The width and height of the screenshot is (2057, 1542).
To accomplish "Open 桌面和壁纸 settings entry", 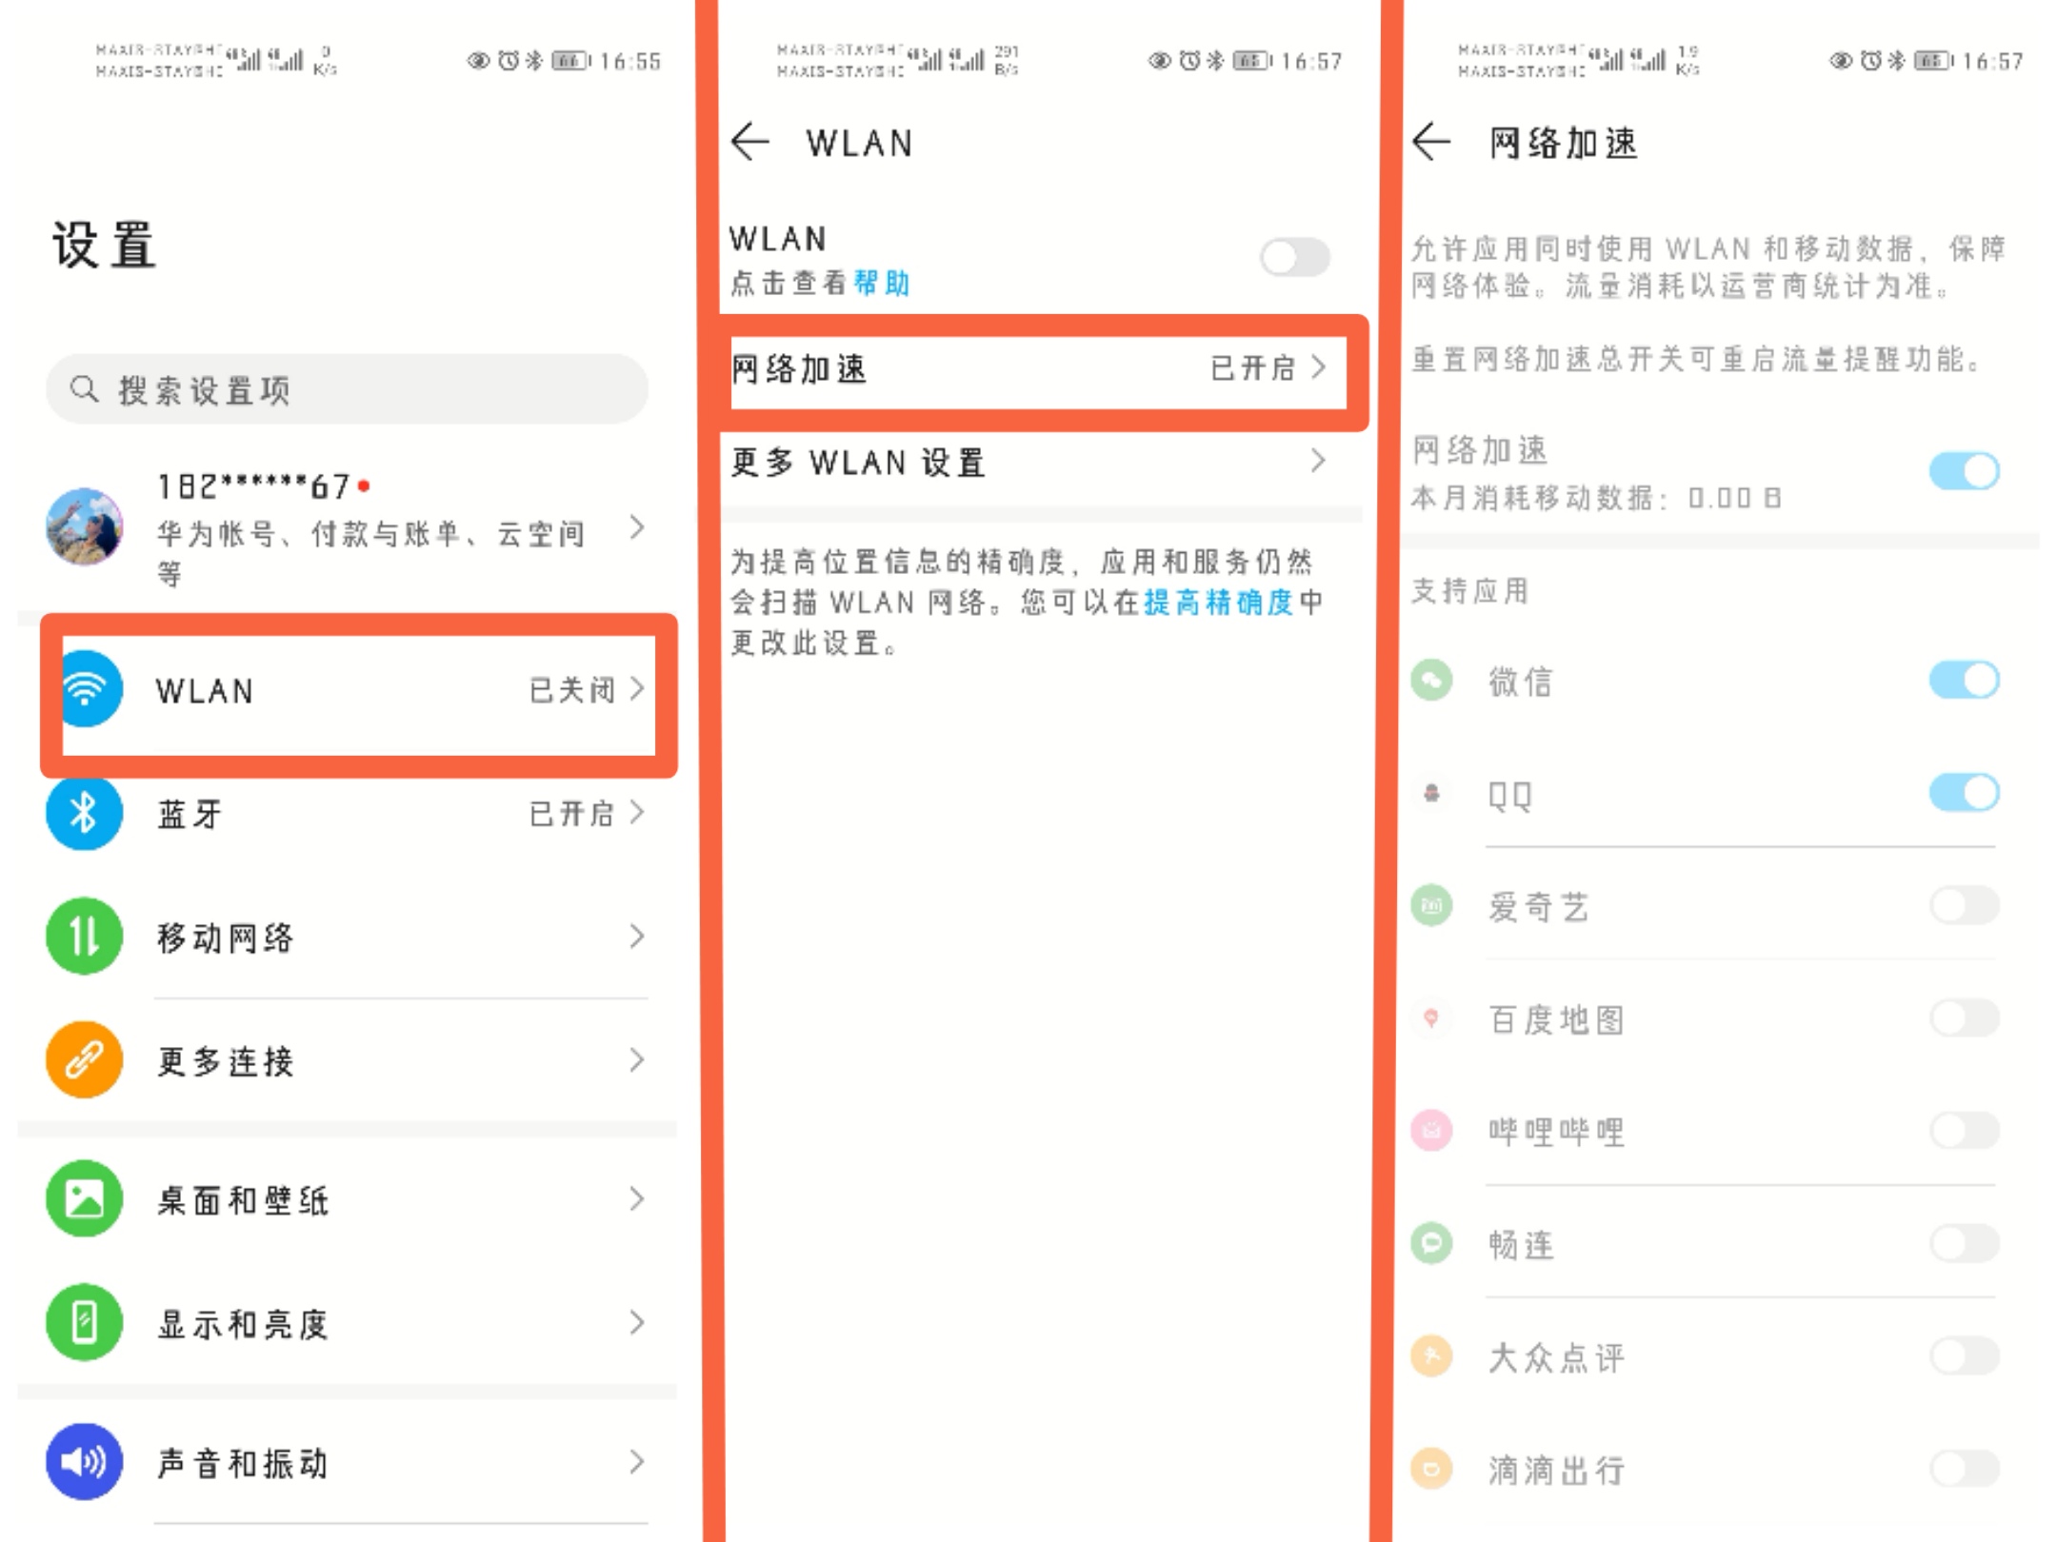I will click(348, 1199).
